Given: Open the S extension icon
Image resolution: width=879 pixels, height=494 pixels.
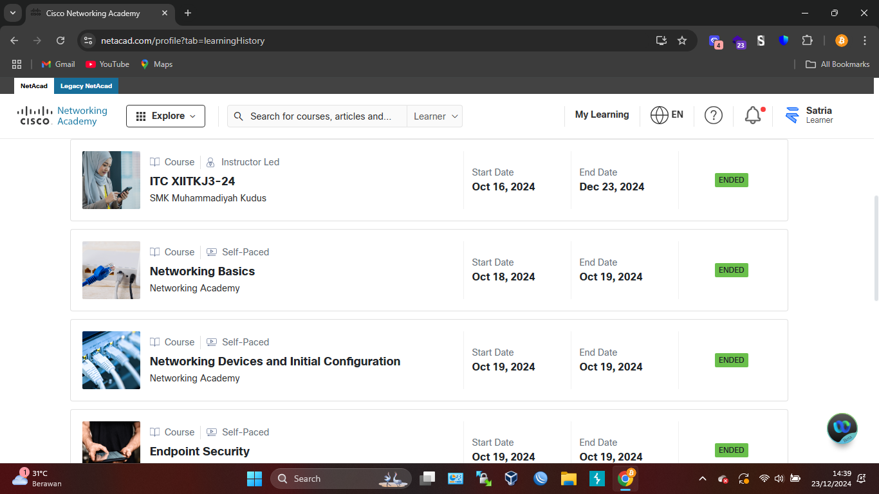Looking at the screenshot, I should tap(761, 41).
